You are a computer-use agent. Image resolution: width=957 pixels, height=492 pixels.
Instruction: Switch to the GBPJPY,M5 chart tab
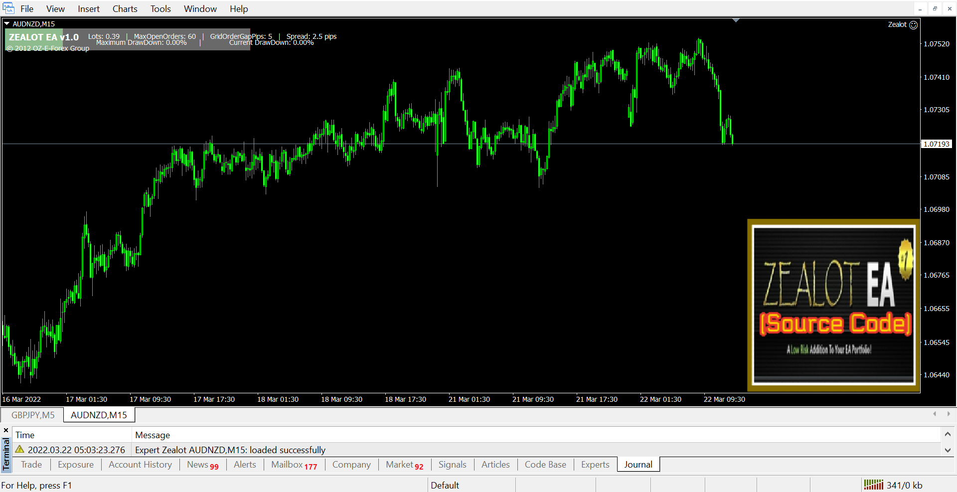click(x=33, y=415)
